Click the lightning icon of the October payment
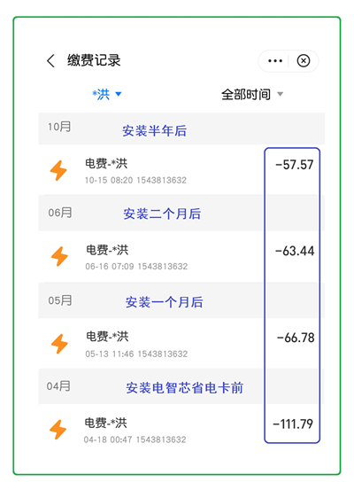The width and height of the screenshot is (354, 490). coord(58,171)
